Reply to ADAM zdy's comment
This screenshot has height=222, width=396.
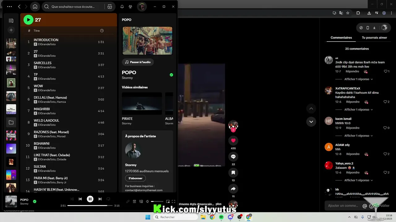click(353, 154)
